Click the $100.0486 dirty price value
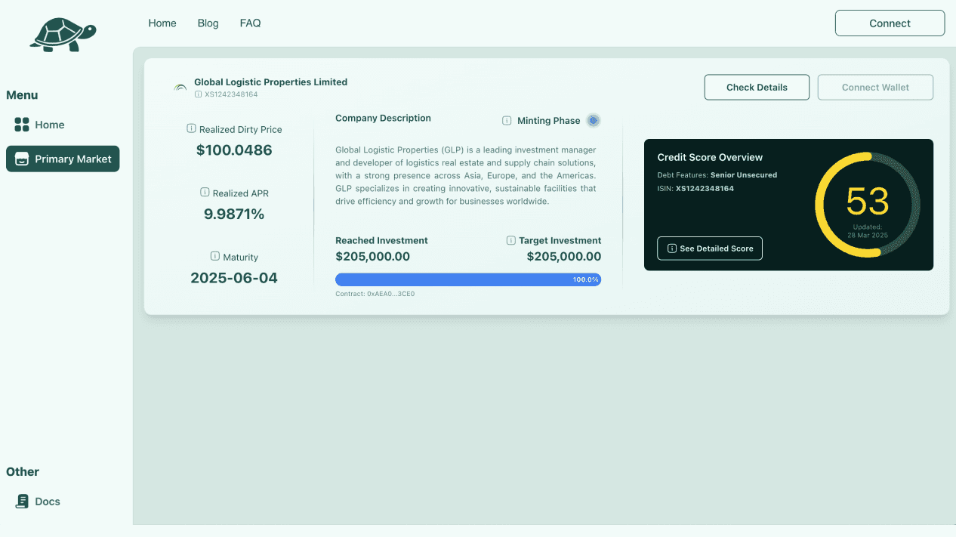The width and height of the screenshot is (956, 537). 234,150
